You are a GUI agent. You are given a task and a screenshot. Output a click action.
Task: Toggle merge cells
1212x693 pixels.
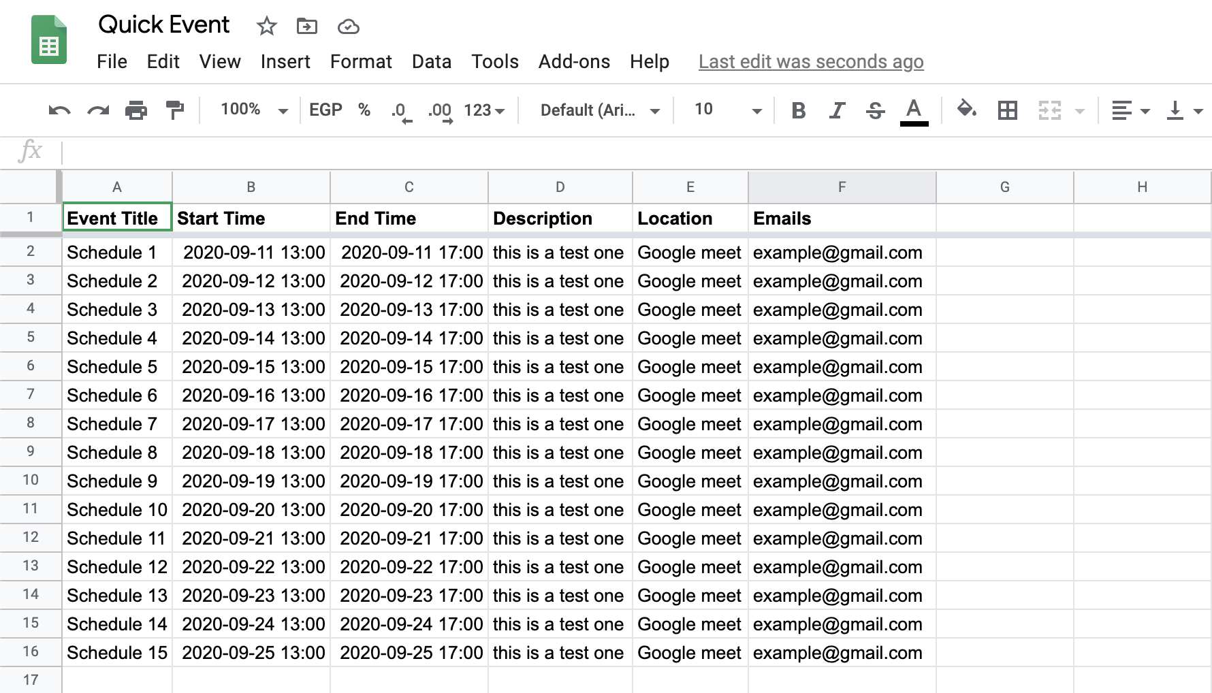(1049, 110)
